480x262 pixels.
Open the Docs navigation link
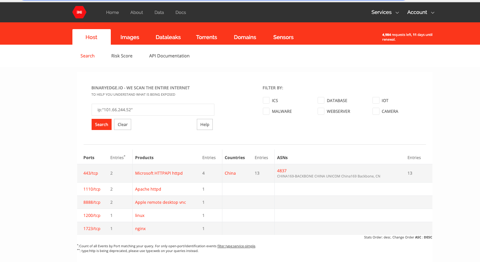tap(181, 12)
